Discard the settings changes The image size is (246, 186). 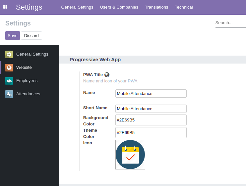click(31, 35)
